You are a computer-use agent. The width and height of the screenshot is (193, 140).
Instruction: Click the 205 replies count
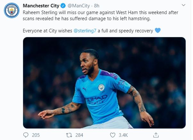[36, 135]
